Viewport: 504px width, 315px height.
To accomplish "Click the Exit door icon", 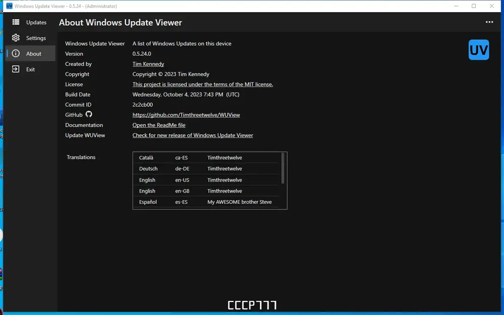I will [x=16, y=69].
